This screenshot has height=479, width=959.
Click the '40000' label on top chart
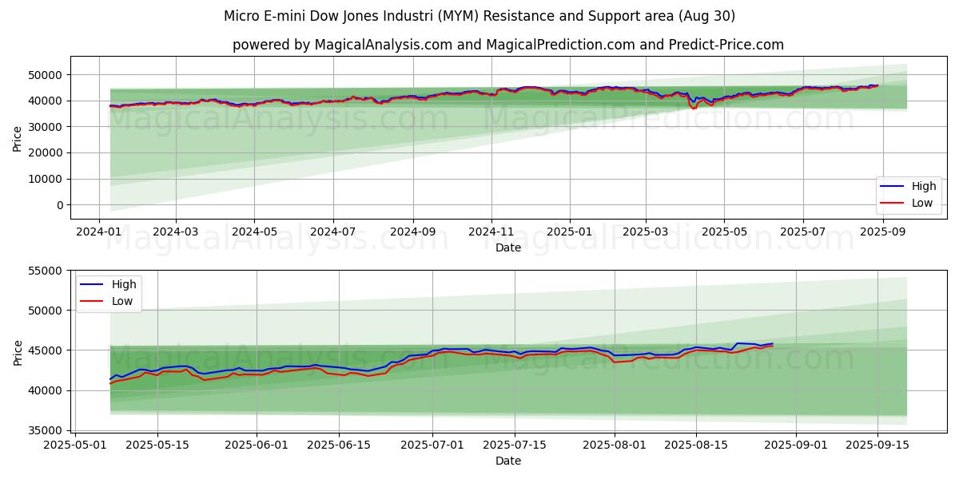click(47, 101)
